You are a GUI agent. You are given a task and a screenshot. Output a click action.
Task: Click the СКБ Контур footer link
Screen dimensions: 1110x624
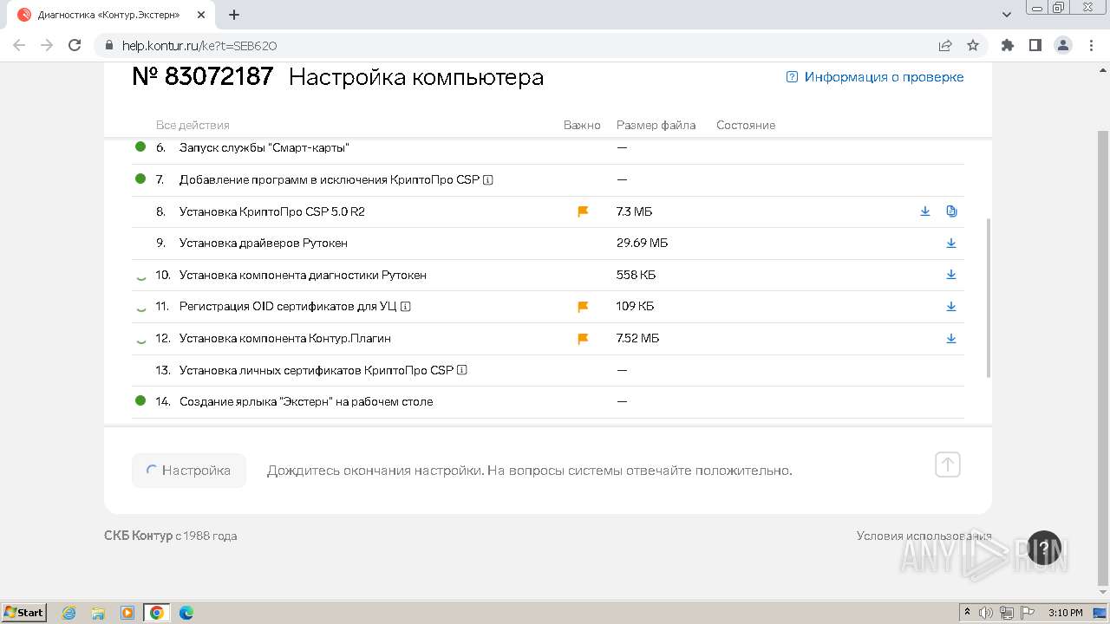(139, 536)
